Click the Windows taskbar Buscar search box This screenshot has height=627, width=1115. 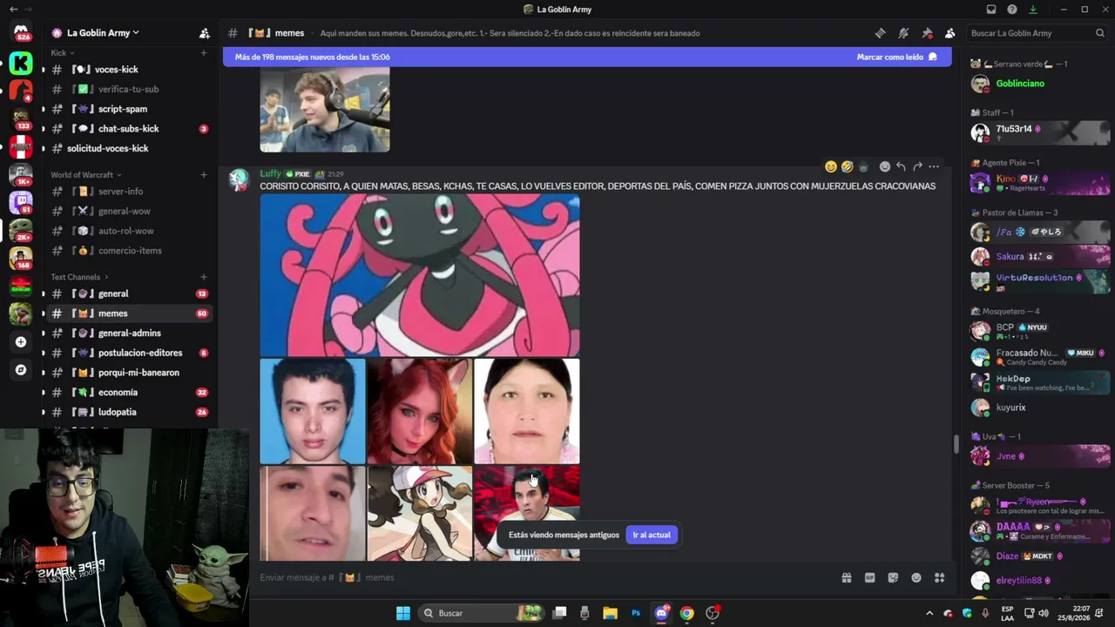[x=482, y=613]
